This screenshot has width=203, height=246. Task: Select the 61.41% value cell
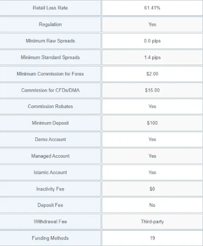(x=152, y=8)
